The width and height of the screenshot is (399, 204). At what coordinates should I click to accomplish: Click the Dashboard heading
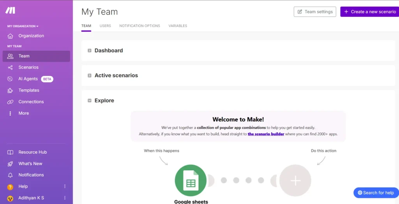109,50
